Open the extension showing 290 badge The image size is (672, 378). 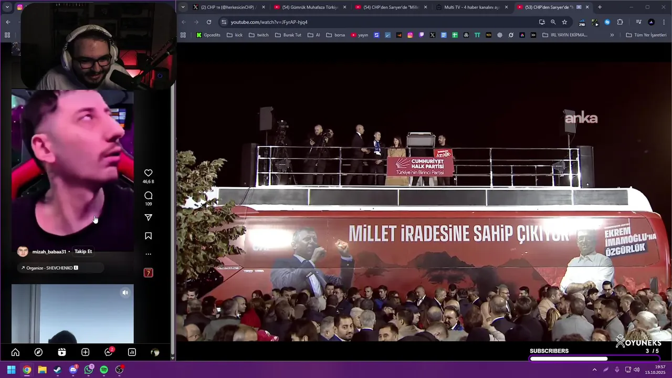pyautogui.click(x=582, y=23)
